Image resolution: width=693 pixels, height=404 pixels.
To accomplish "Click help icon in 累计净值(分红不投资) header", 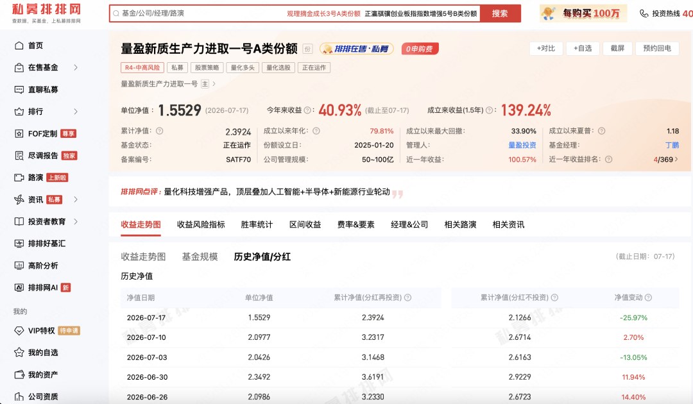I will point(554,298).
